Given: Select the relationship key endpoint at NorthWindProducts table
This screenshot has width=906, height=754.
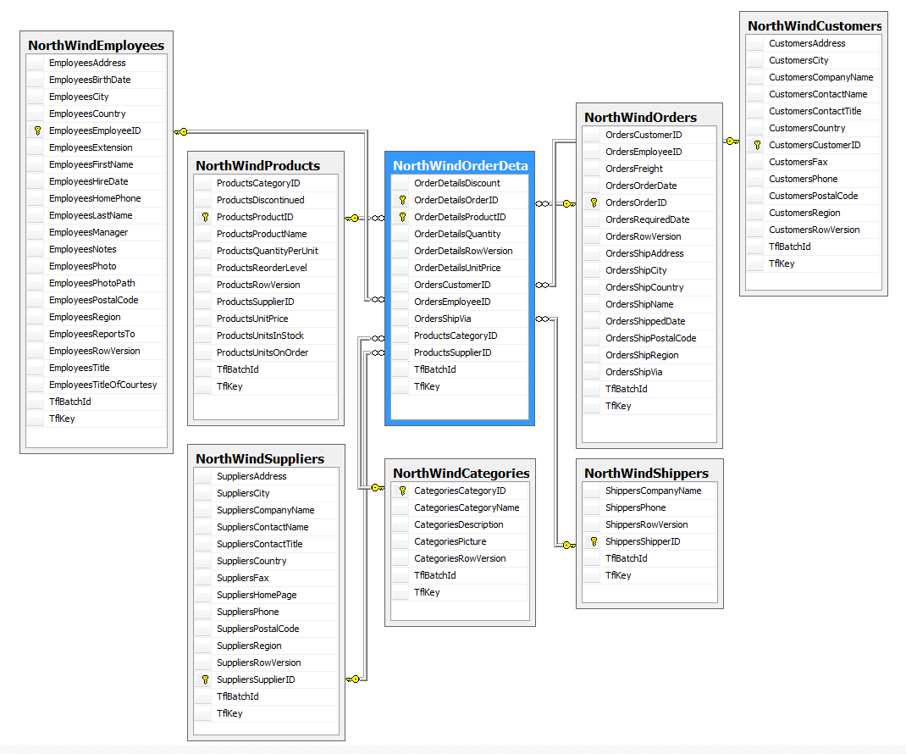Looking at the screenshot, I should point(352,218).
